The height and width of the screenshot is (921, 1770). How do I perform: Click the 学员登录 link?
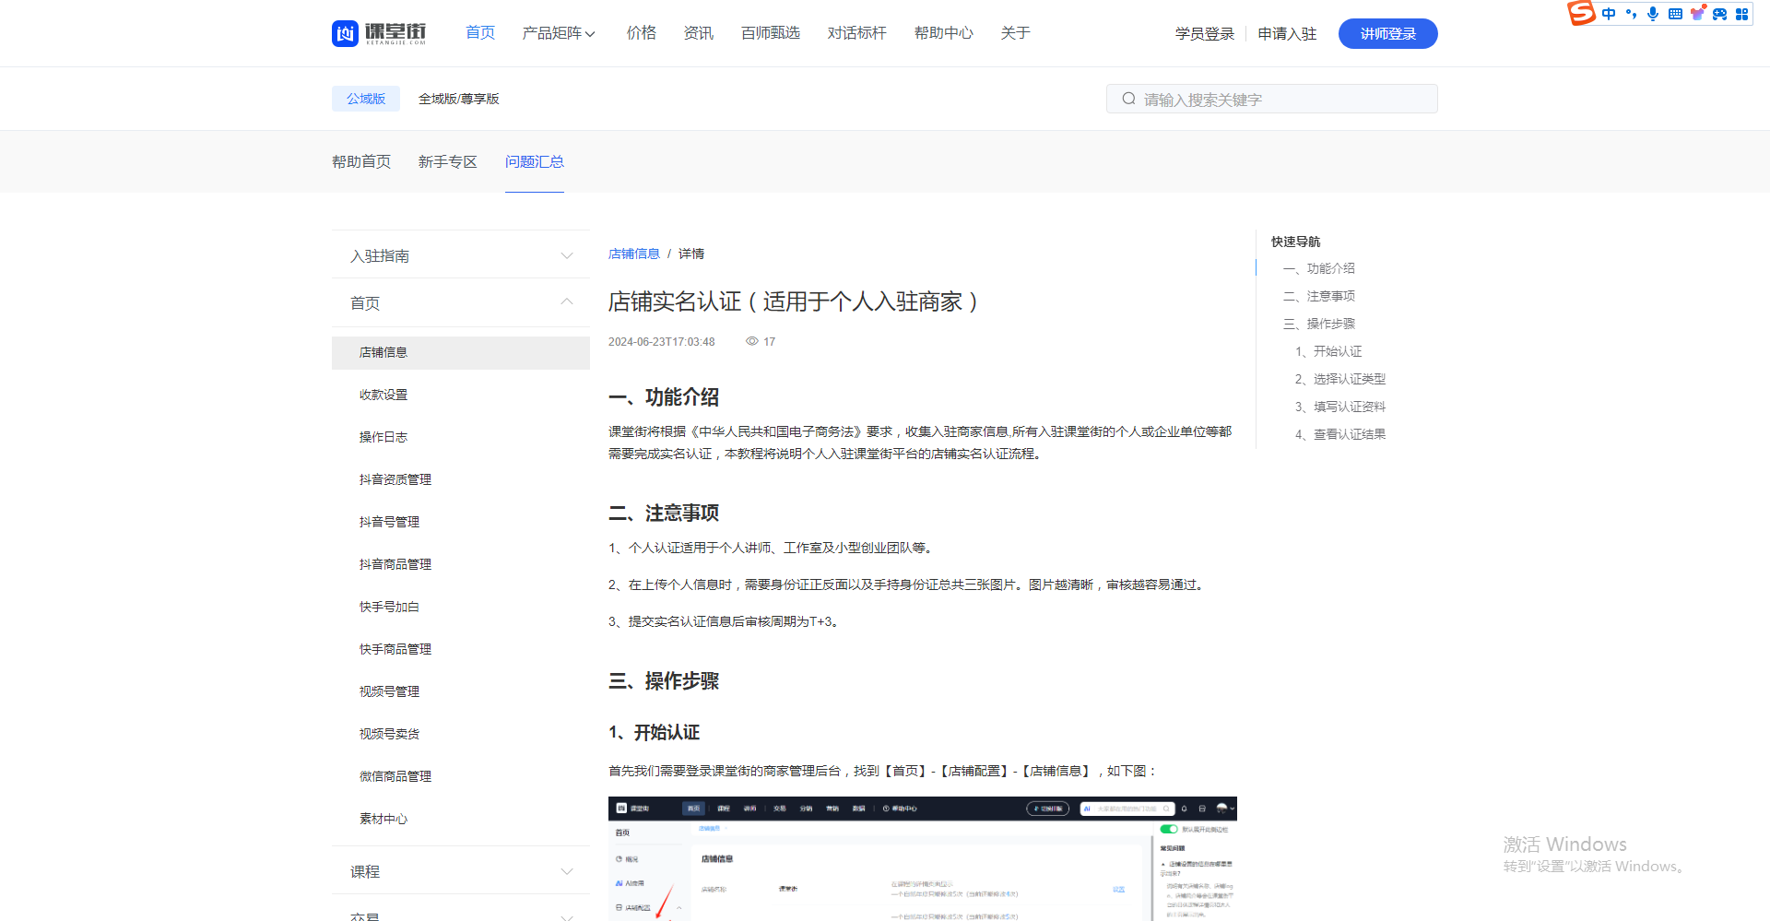coord(1205,34)
